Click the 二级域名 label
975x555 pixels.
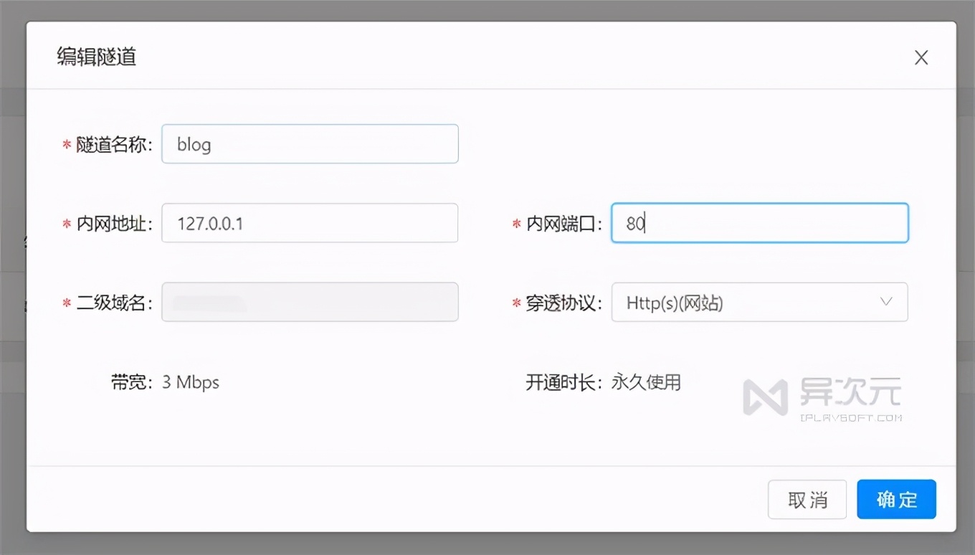click(113, 303)
